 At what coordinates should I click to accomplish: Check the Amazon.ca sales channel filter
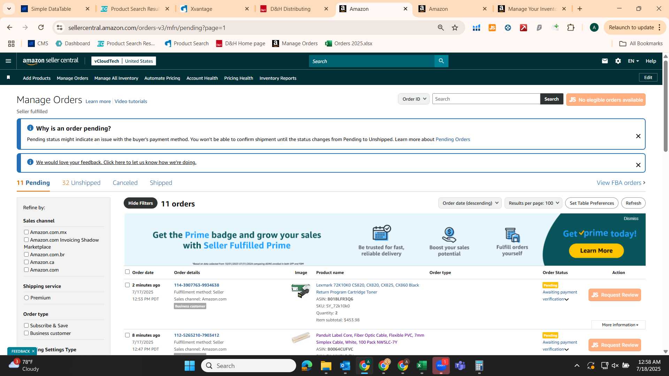(26, 262)
